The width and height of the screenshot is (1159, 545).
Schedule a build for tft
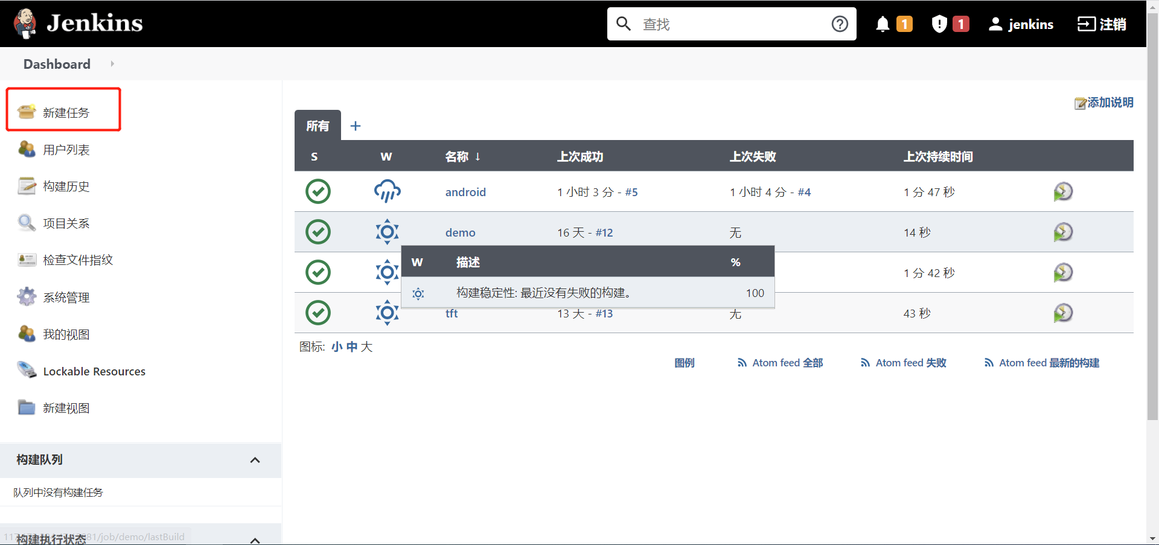(x=1063, y=313)
